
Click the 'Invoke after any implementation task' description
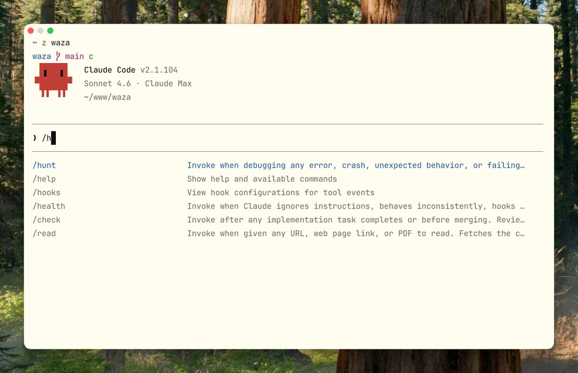356,220
